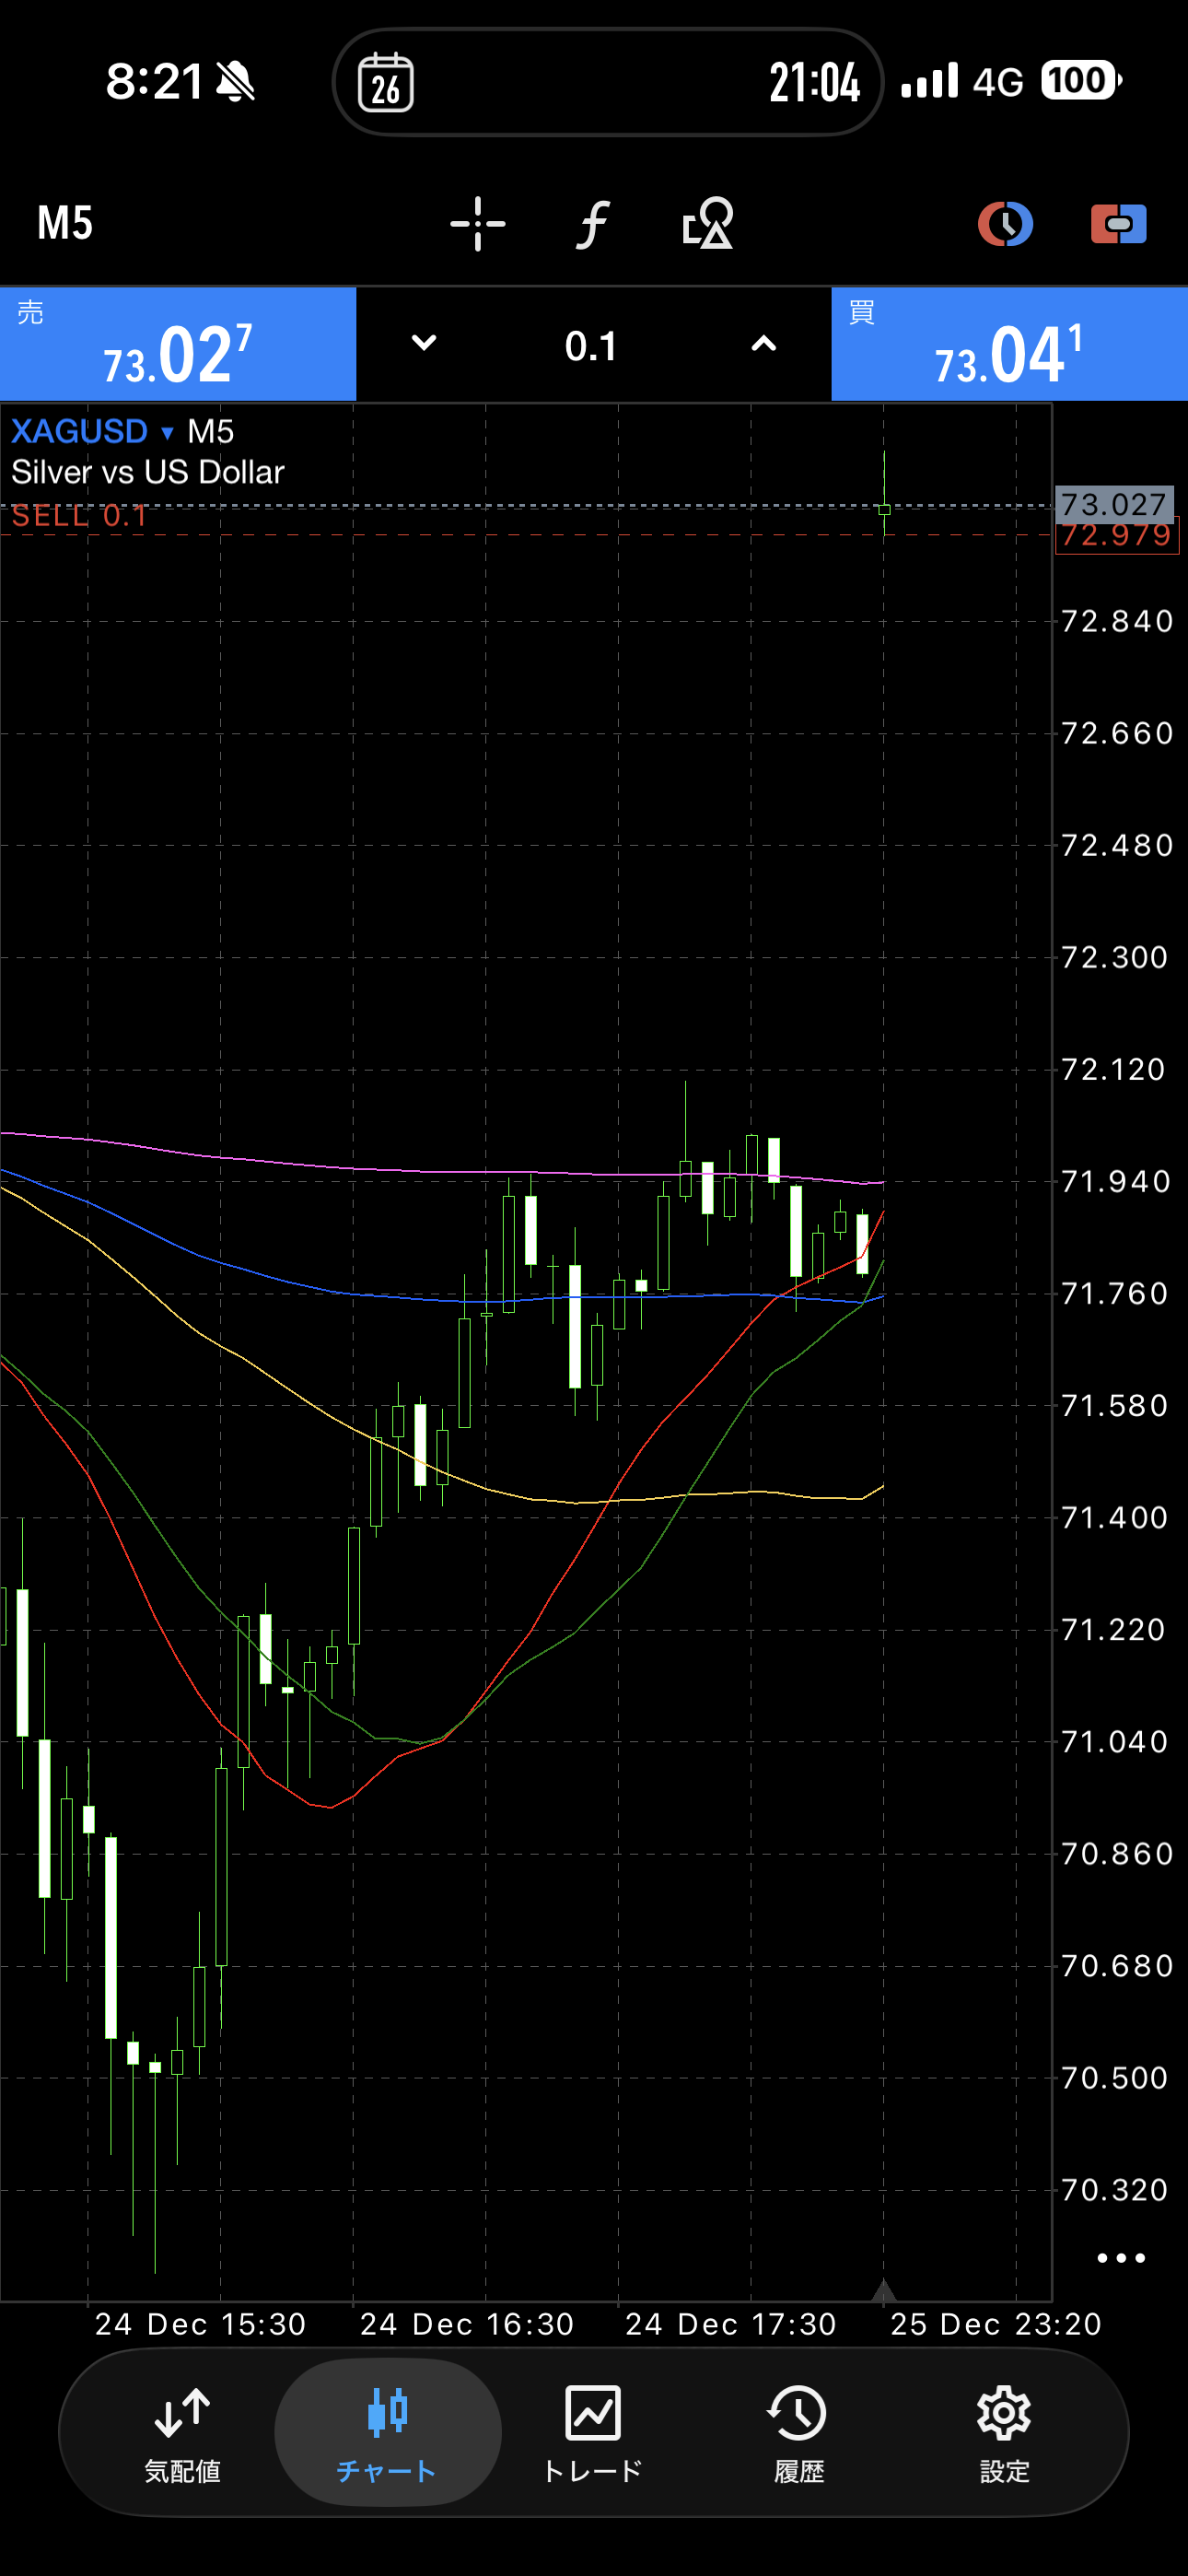Open the 設定 settings gear tab
Screen dimensions: 1188x2576
point(1004,2430)
